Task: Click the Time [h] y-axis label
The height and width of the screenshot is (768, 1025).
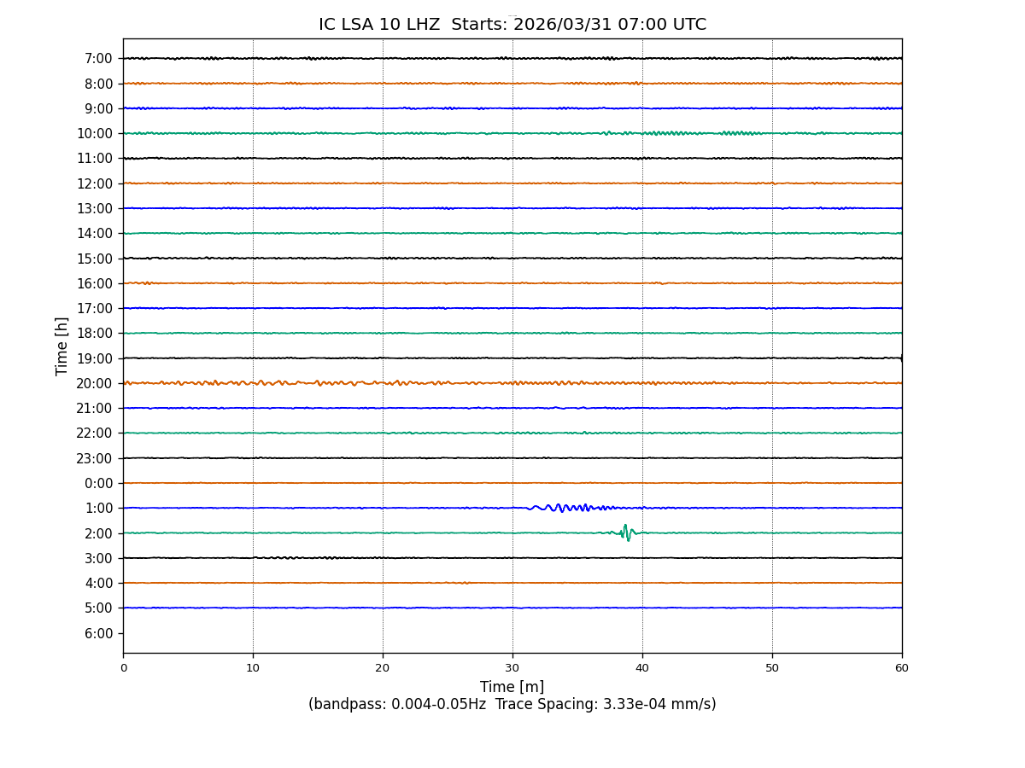Action: (x=62, y=346)
